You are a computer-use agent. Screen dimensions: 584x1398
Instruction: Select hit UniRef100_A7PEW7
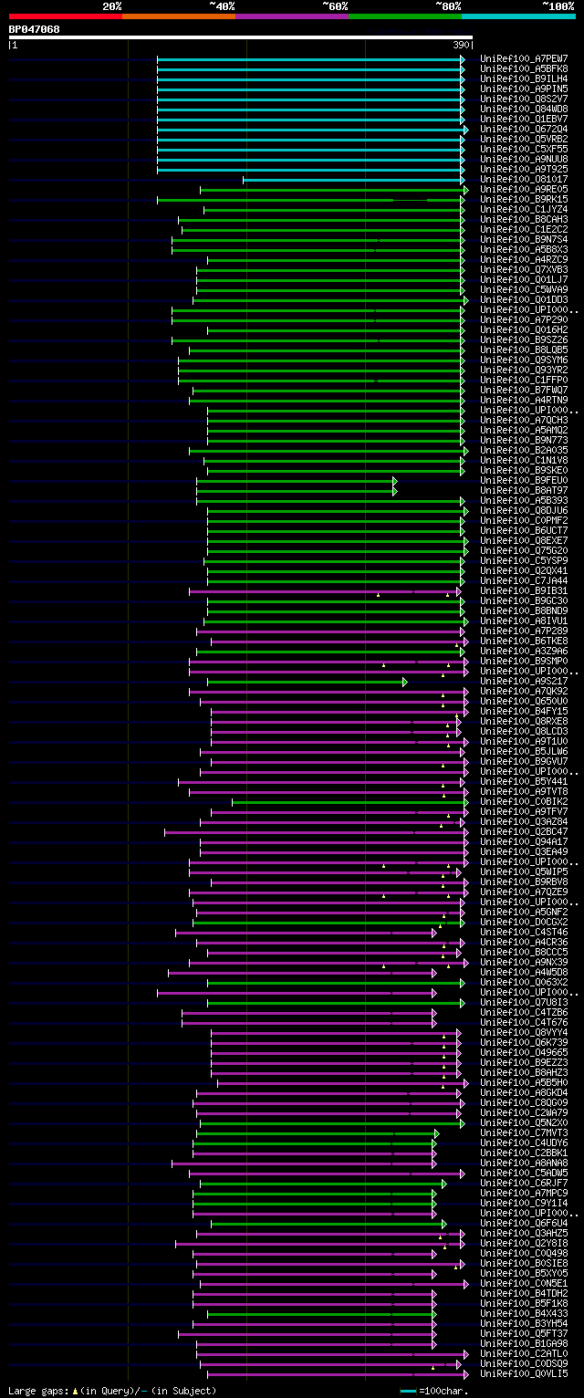tap(524, 58)
